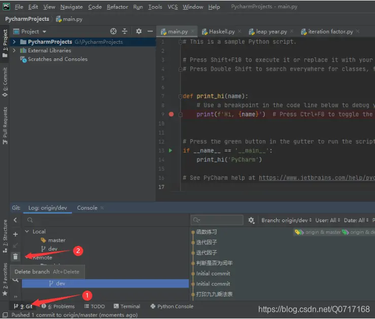Select the local dev branch
Viewport: 375px width, 319px height.
click(x=53, y=249)
